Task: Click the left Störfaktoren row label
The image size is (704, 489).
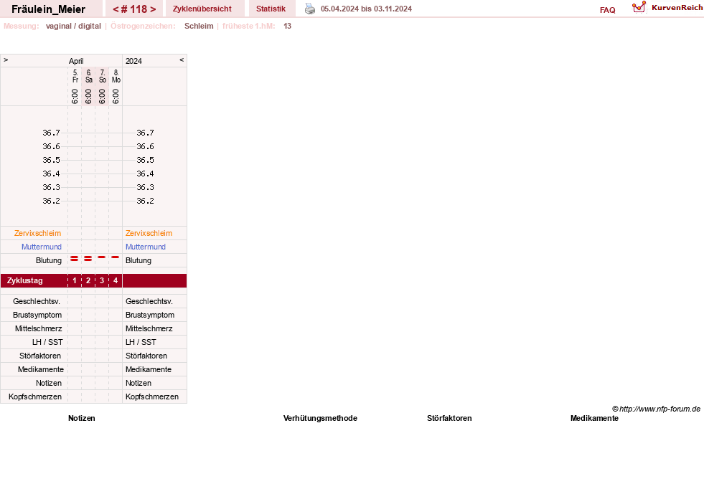Action: click(40, 356)
